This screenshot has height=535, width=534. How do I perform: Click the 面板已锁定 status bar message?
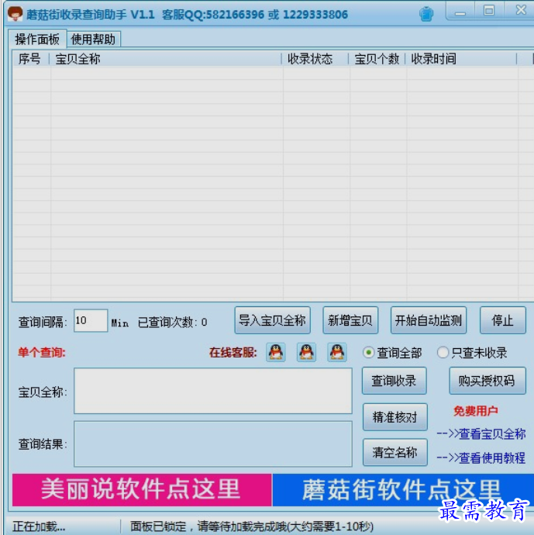coord(252,526)
